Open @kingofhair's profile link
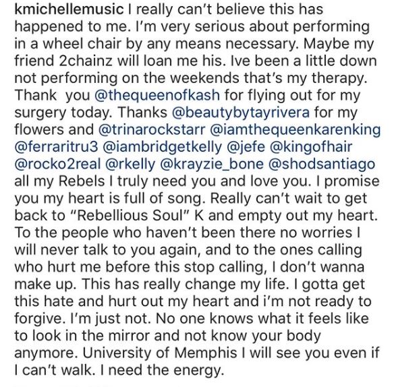This screenshot has height=387, width=394. 311,147
